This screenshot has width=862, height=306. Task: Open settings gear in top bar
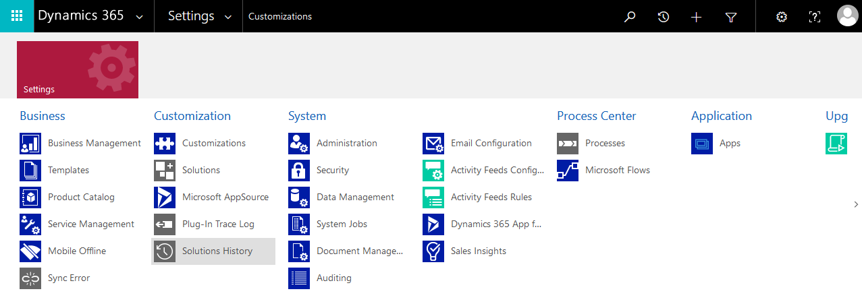click(x=782, y=17)
